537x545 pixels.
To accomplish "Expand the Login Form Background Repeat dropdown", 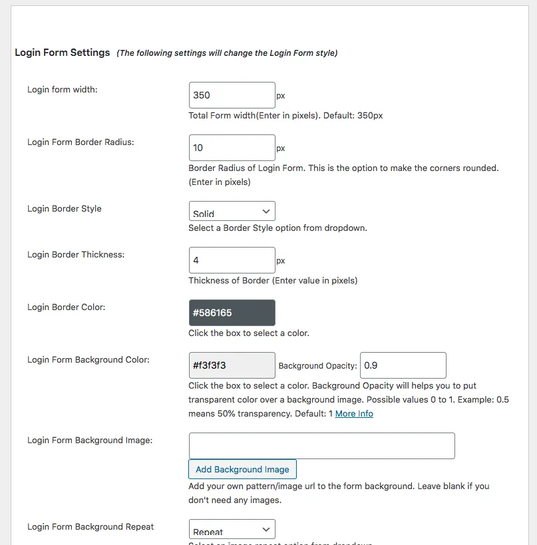I will coord(232,530).
